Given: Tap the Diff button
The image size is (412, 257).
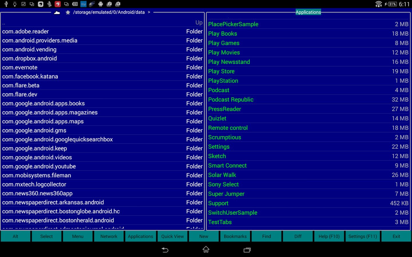Looking at the screenshot, I should 298,236.
